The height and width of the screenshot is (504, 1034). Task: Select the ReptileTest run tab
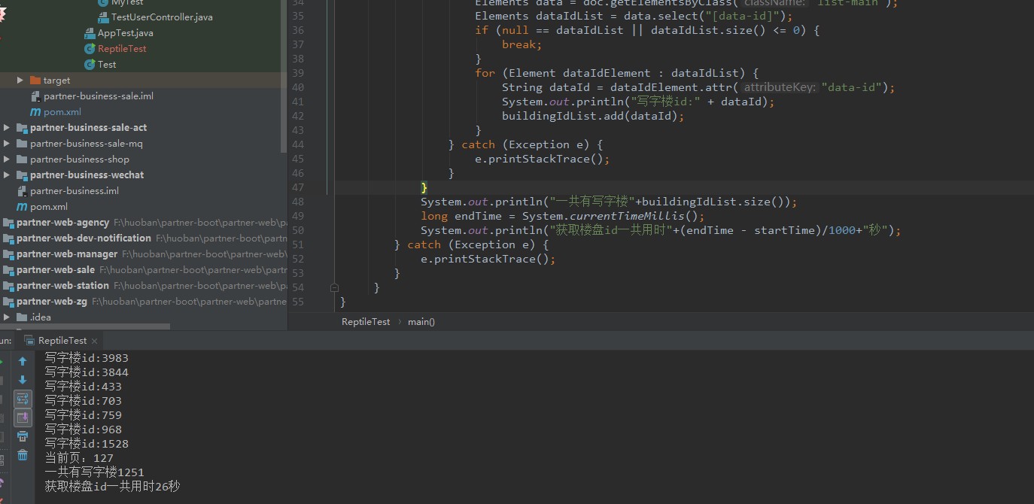click(62, 340)
